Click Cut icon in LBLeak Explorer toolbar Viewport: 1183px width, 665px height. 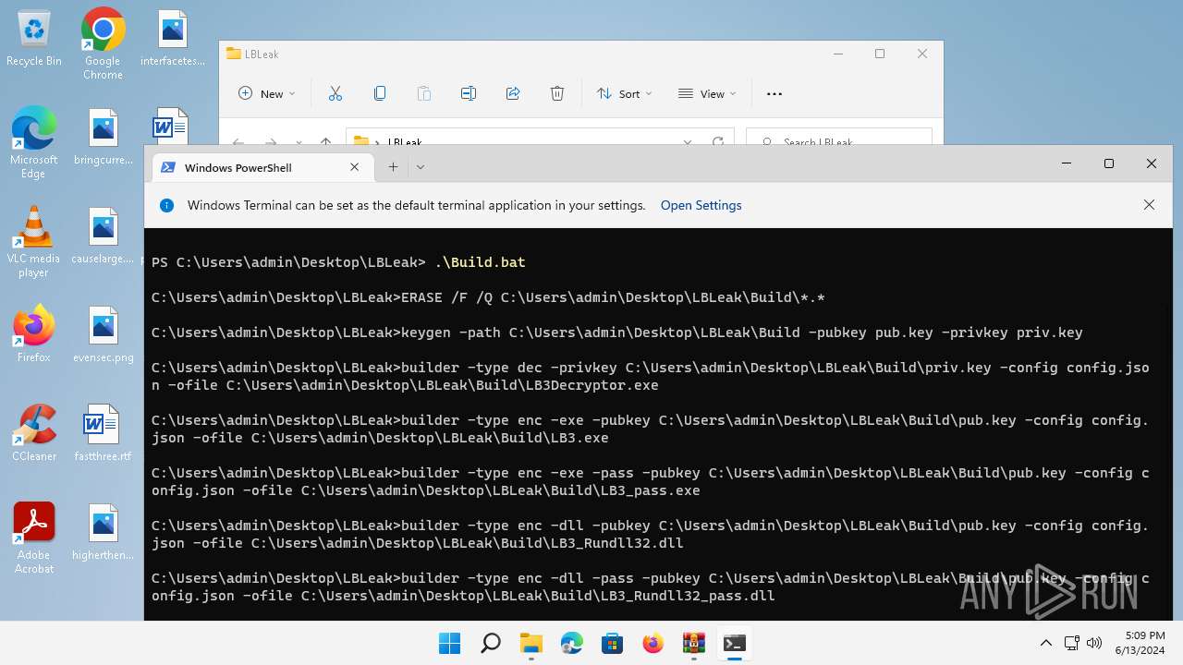[335, 93]
